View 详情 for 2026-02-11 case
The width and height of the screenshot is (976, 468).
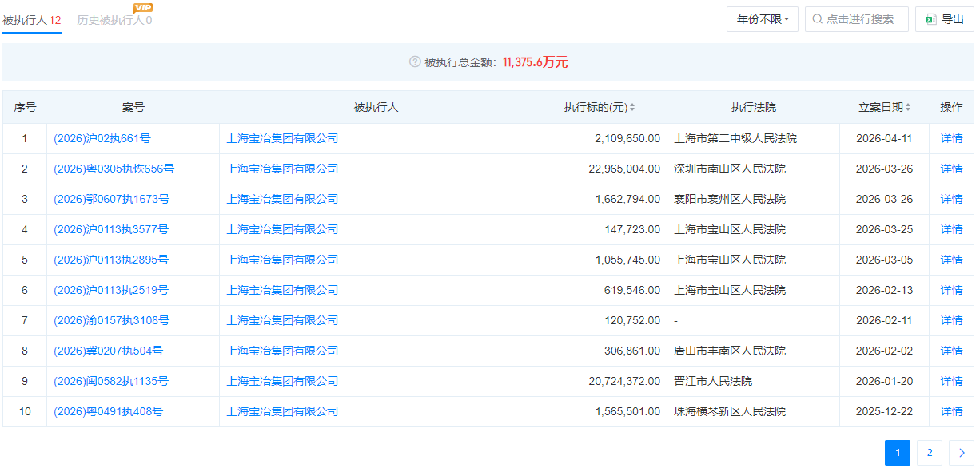(x=951, y=320)
